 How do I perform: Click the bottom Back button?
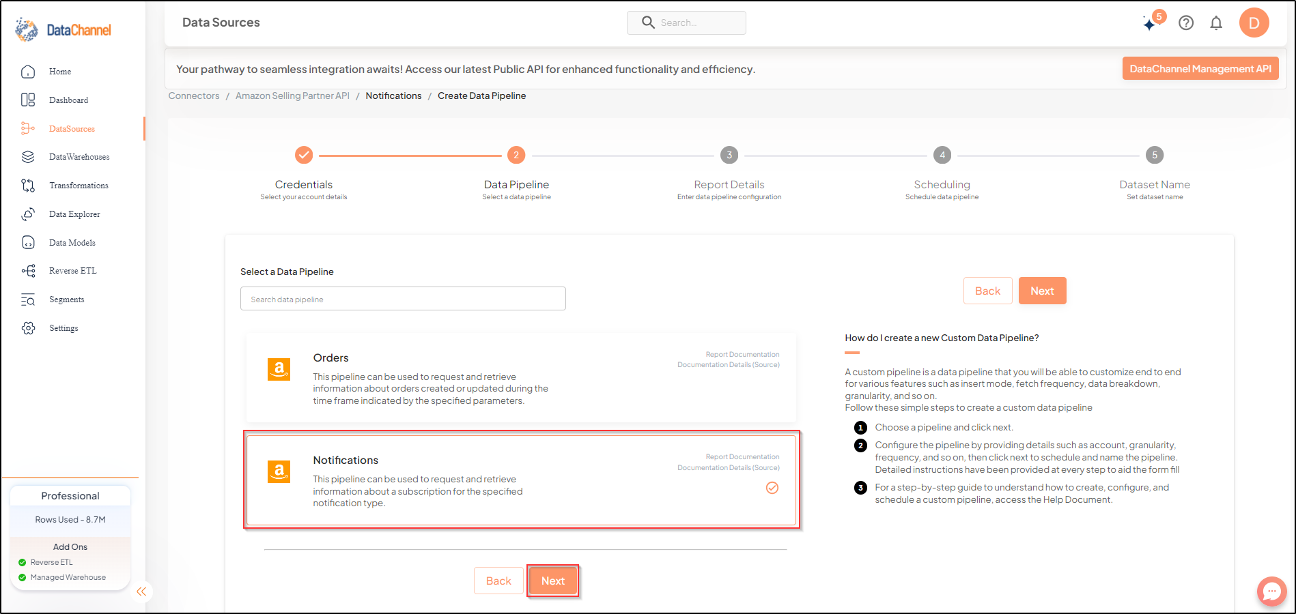point(498,581)
